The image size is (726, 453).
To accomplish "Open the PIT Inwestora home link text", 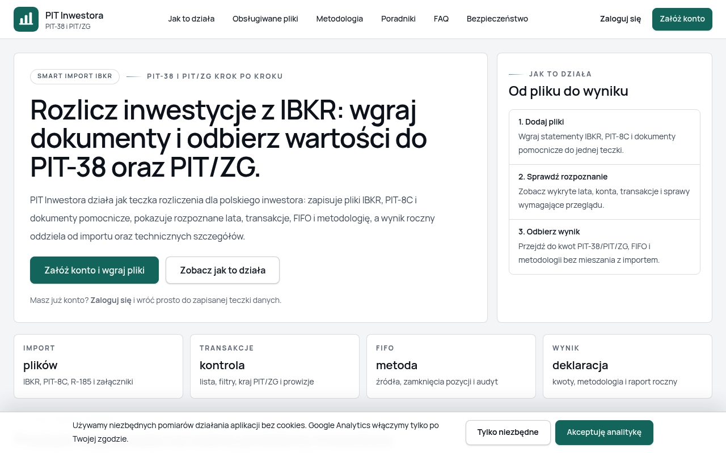I will pos(74,15).
